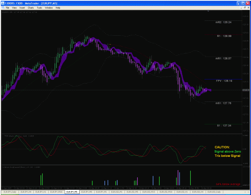Viewport: 251px width, 195px height.
Task: Click the S1 : 127.34 pivot label
Action: (224, 126)
